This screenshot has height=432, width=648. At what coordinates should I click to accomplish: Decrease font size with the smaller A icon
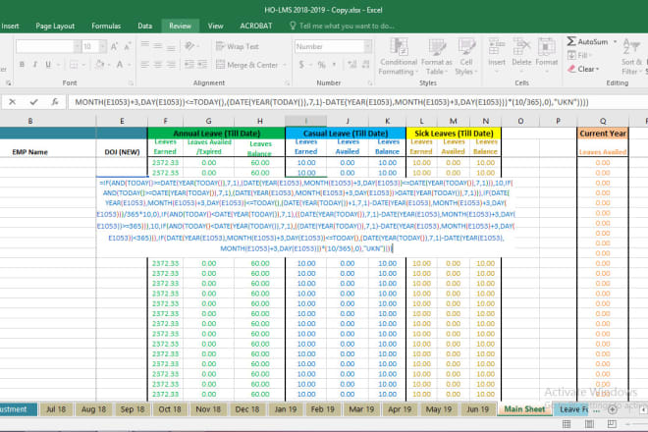[x=128, y=47]
